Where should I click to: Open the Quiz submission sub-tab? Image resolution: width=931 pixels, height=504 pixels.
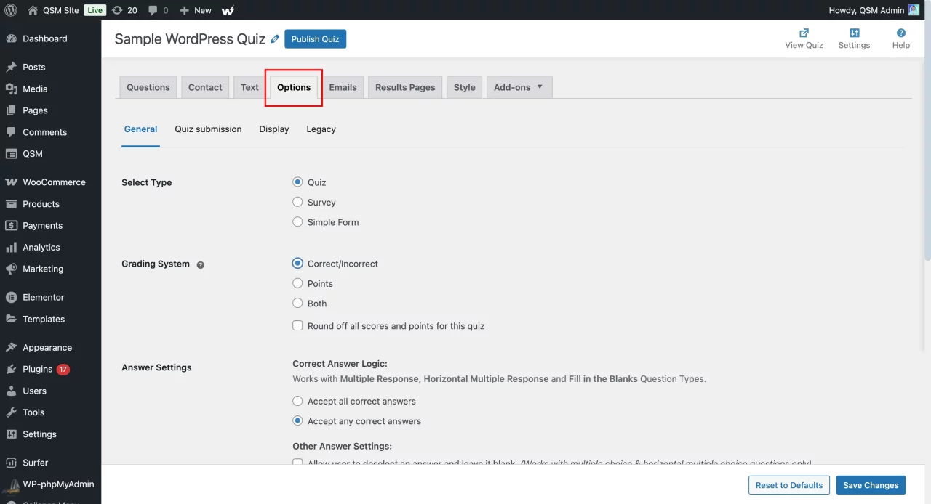tap(208, 129)
